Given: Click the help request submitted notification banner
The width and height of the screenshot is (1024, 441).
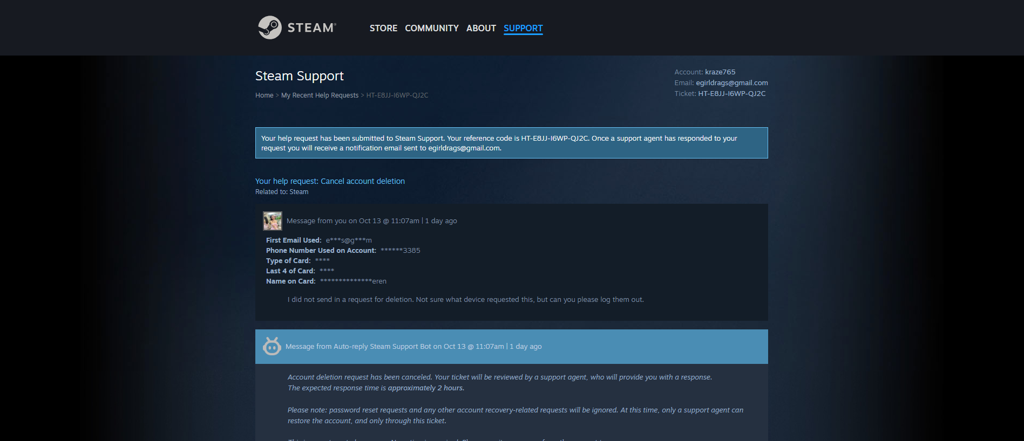Looking at the screenshot, I should (512, 143).
